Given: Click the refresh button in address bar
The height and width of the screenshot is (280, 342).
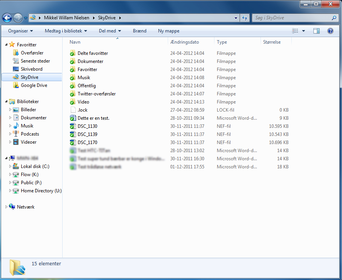Looking at the screenshot, I should [245, 18].
